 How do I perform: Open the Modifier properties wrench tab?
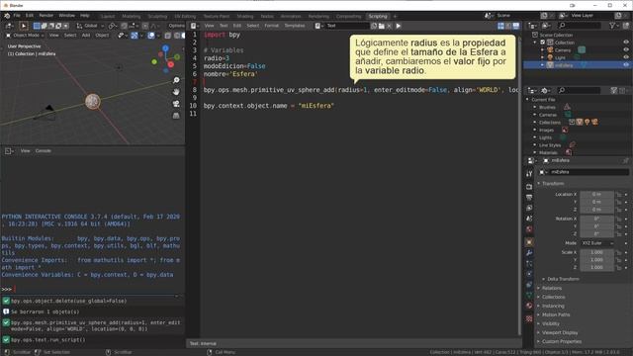[x=529, y=253]
